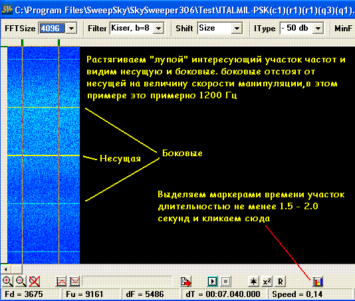
Task: Open the Shift dropdown showing Size
Action: pos(237,29)
